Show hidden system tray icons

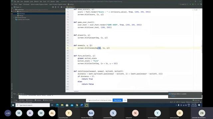click(x=176, y=105)
